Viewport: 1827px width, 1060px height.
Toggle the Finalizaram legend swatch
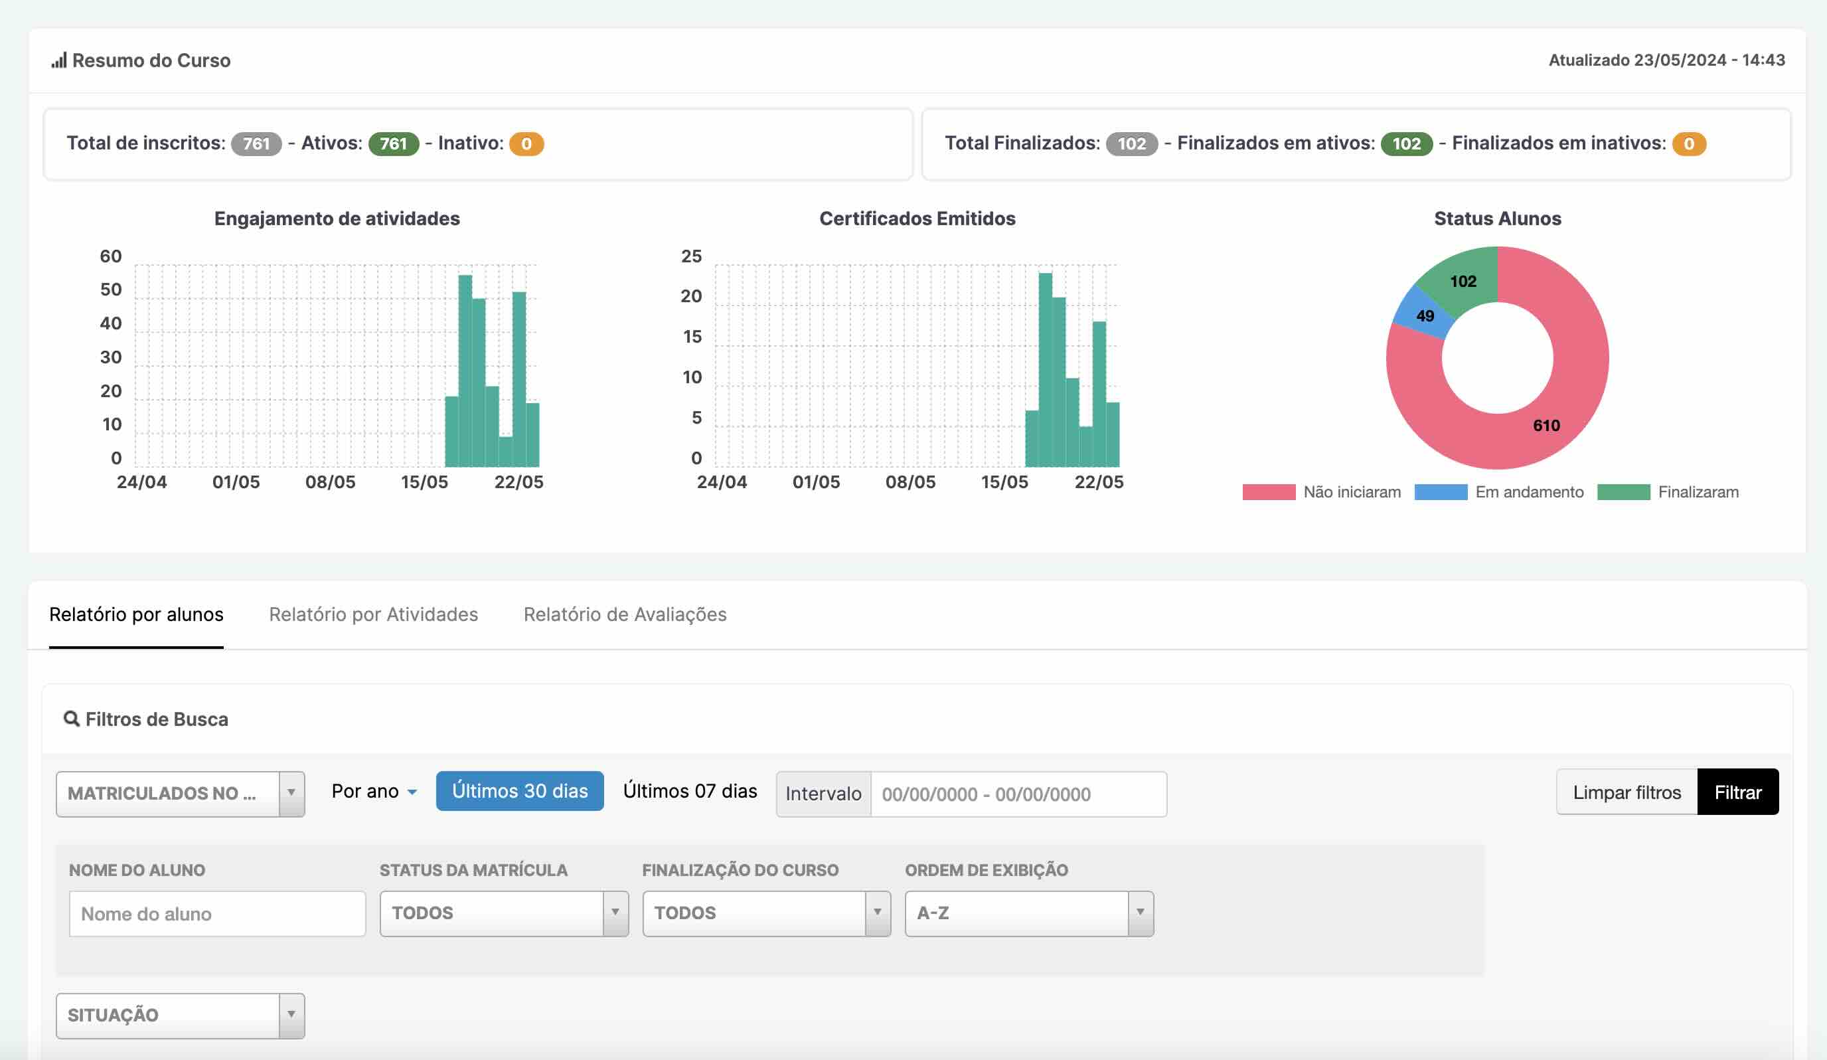(1623, 492)
